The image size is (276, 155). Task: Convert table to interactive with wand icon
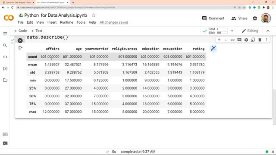click(213, 48)
